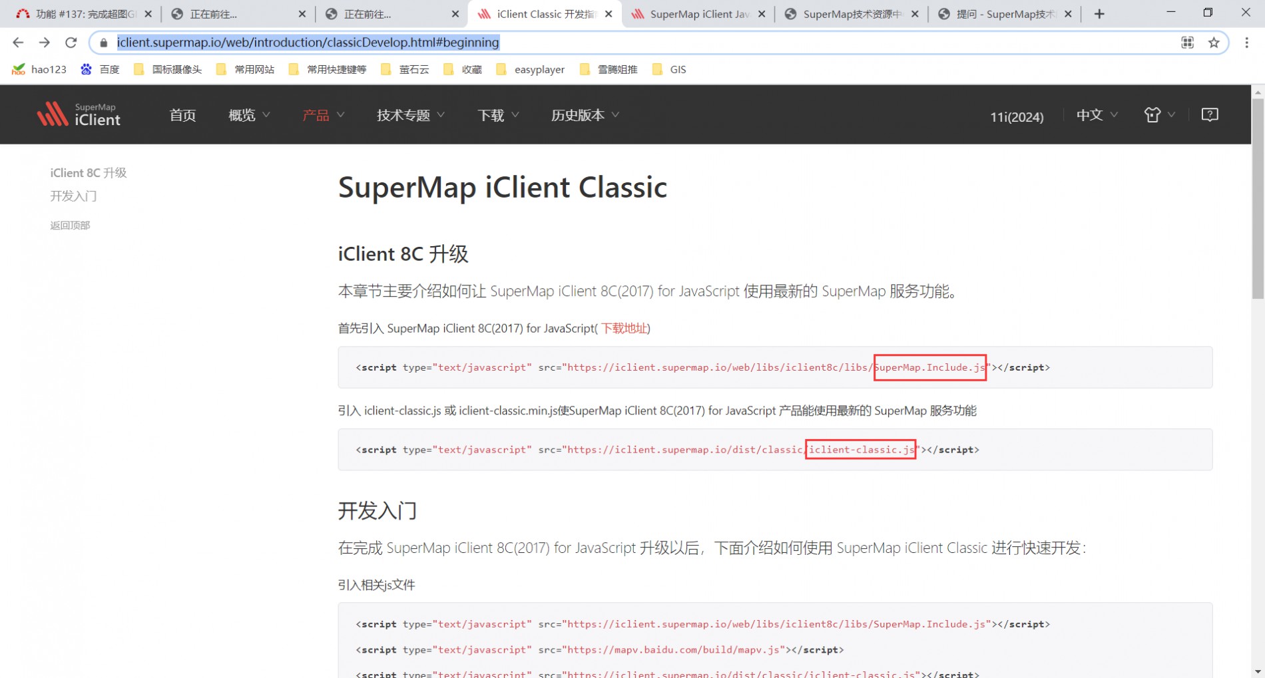
Task: Reload the current page
Action: (x=71, y=43)
